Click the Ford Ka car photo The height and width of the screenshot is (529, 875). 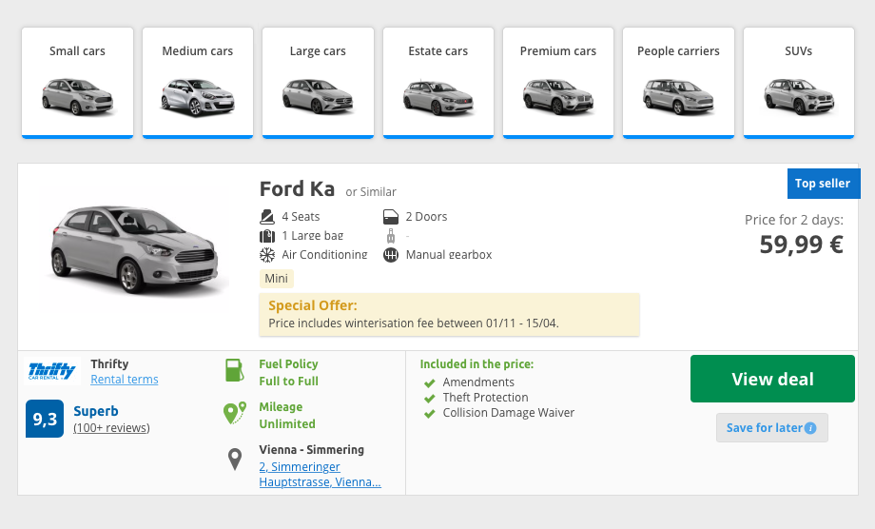tap(135, 249)
